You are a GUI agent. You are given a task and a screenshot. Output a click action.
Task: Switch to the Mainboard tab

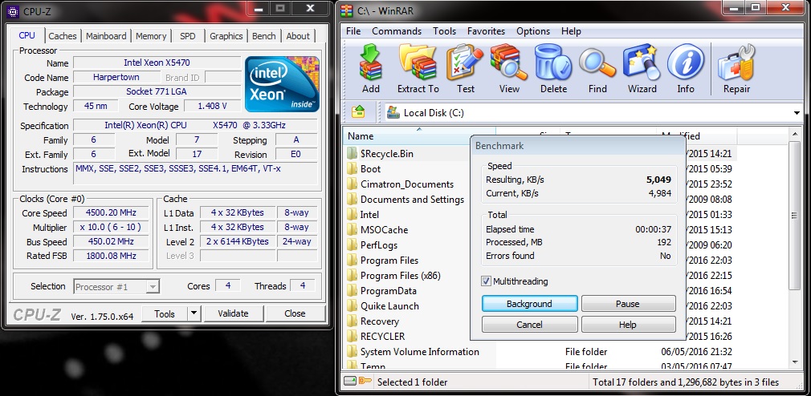pyautogui.click(x=106, y=36)
